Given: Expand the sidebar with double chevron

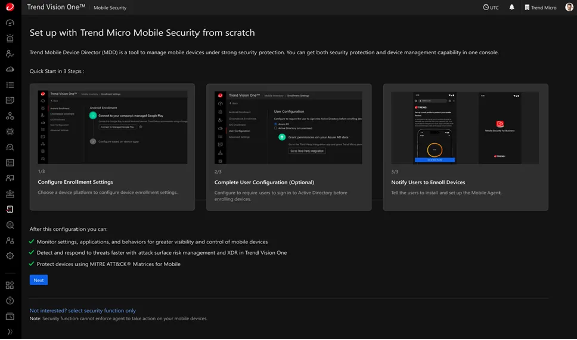Looking at the screenshot, I should click(10, 332).
